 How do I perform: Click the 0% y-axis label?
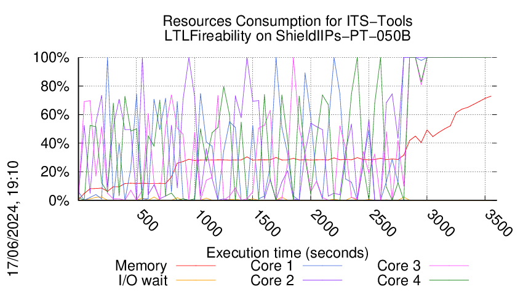pyautogui.click(x=59, y=200)
